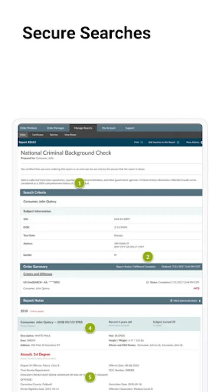This screenshot has height=392, width=220.
Task: Select the Manage Reports tab
Action: coord(83,128)
